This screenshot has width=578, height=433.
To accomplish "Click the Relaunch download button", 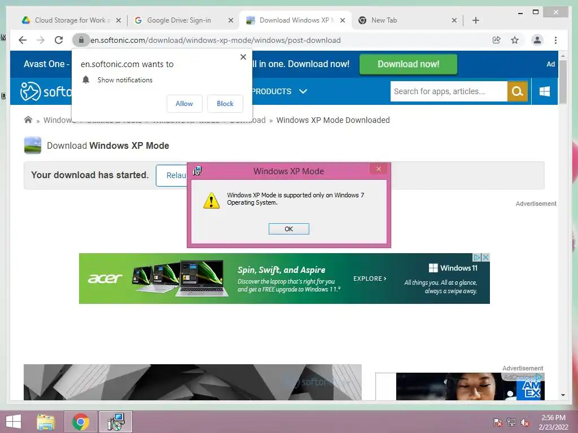I will click(172, 175).
